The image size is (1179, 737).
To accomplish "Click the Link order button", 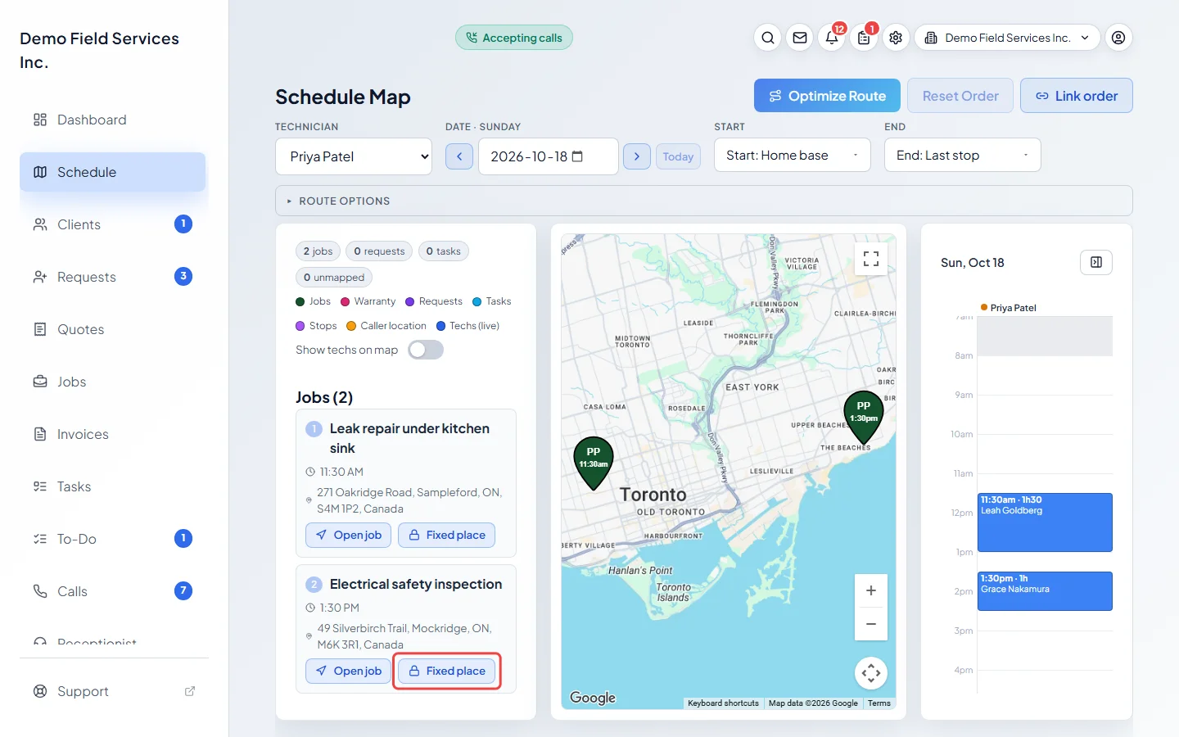I will [1077, 96].
